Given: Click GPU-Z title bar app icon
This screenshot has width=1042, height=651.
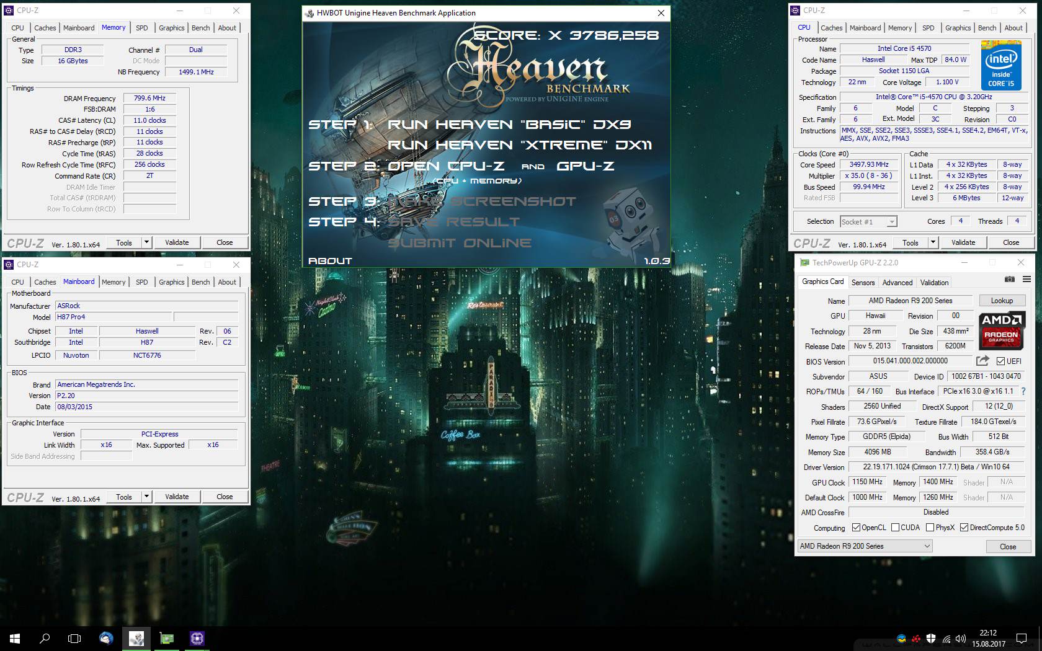Looking at the screenshot, I should 804,263.
